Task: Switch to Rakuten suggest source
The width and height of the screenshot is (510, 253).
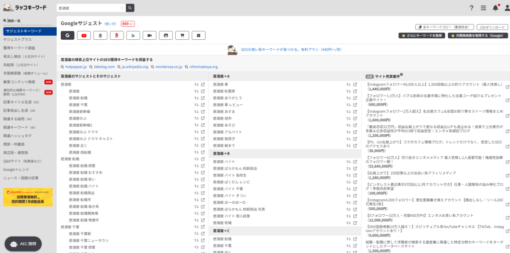Action: click(117, 35)
